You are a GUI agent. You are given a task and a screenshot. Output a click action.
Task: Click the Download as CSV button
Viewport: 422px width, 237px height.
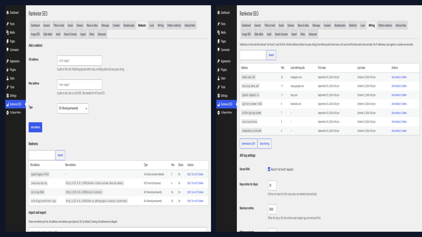[x=248, y=144]
